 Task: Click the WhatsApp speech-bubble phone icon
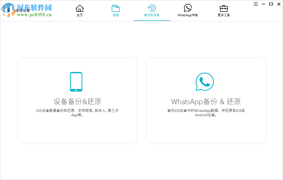click(205, 82)
